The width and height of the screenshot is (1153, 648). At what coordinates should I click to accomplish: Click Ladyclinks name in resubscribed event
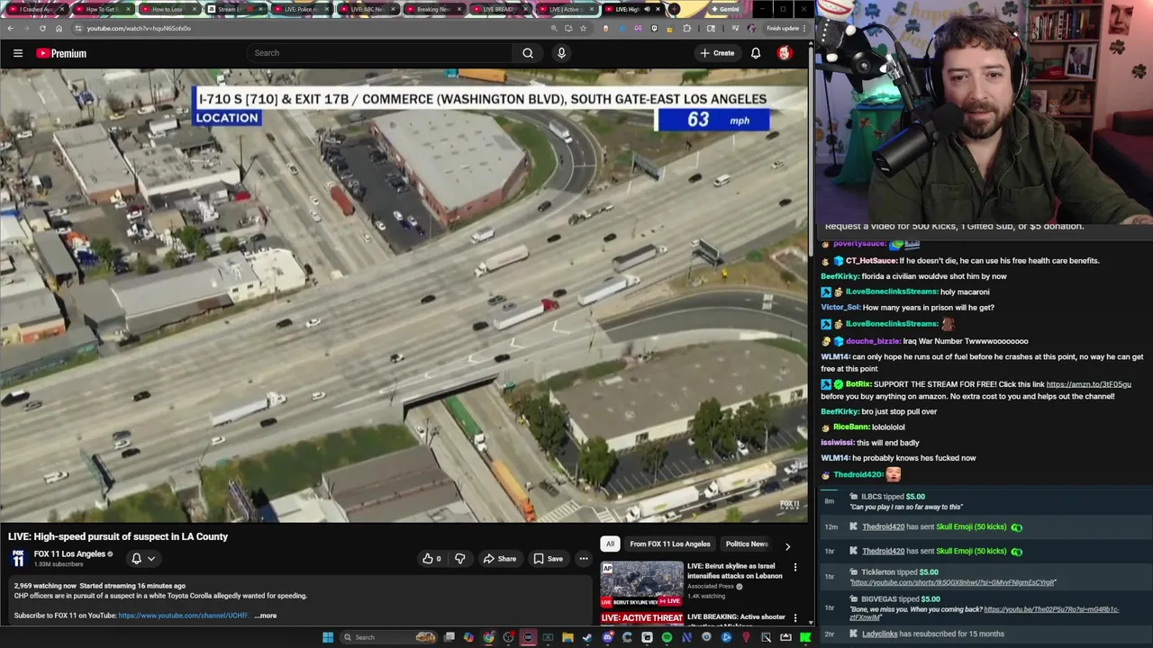point(880,634)
